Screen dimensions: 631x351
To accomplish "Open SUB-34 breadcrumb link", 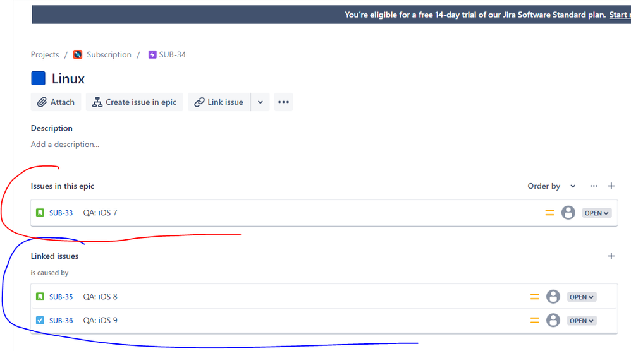I will (172, 55).
